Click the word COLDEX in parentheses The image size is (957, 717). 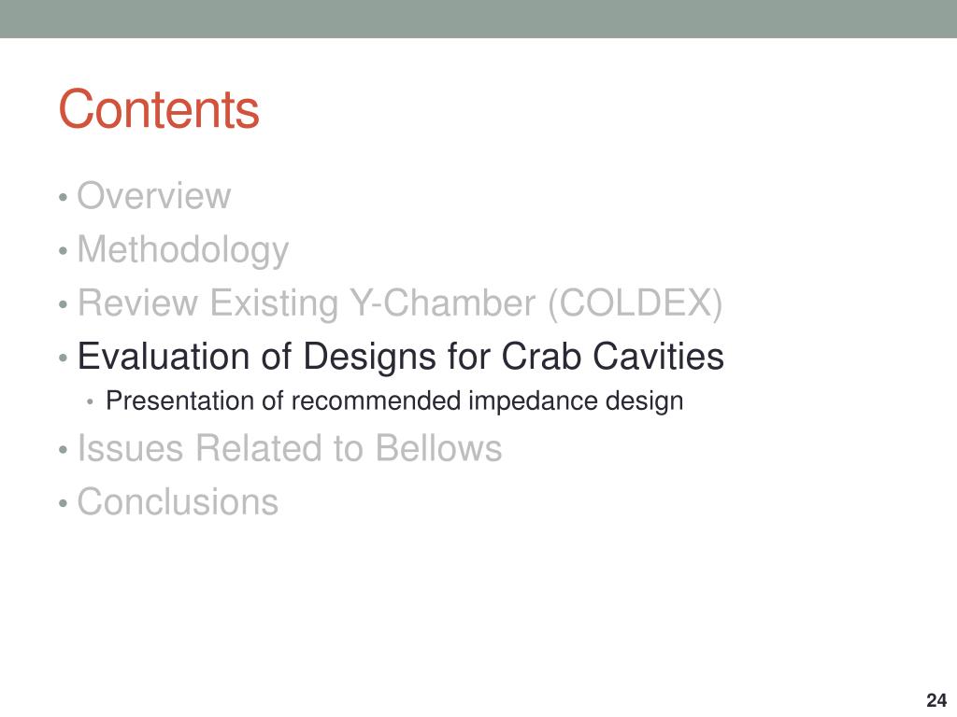pos(636,303)
